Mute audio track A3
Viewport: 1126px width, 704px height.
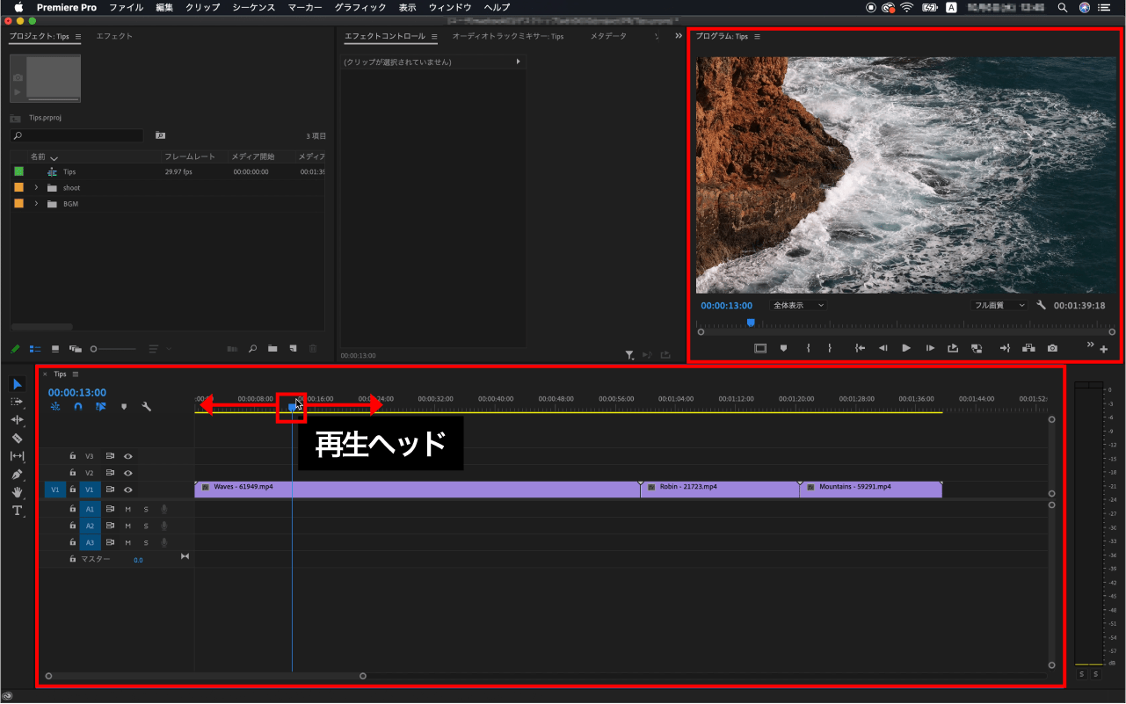pos(127,542)
